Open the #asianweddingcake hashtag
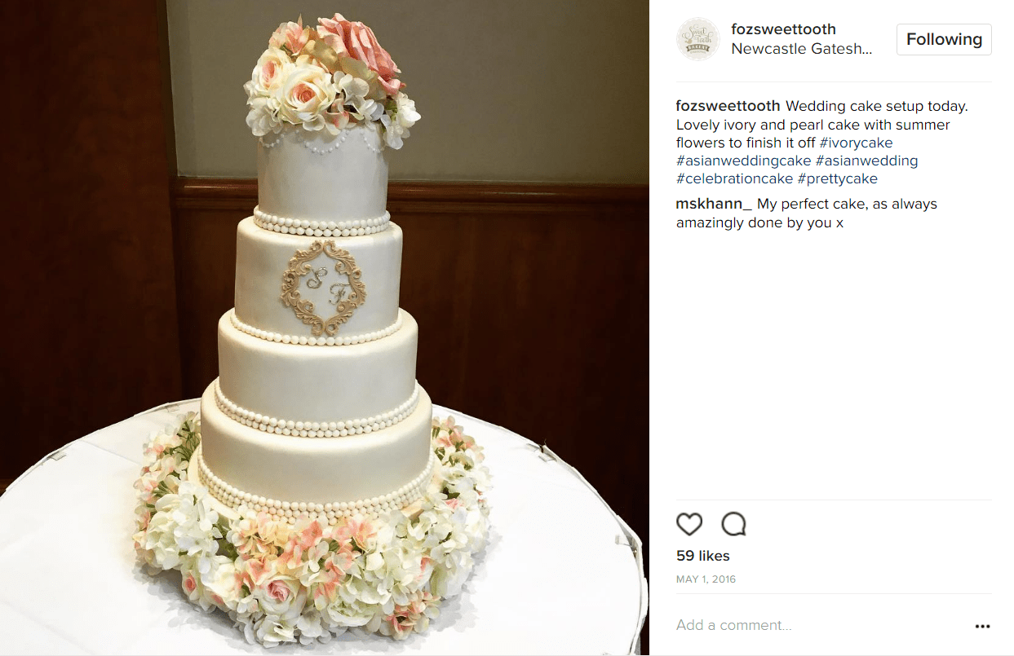 tap(743, 161)
